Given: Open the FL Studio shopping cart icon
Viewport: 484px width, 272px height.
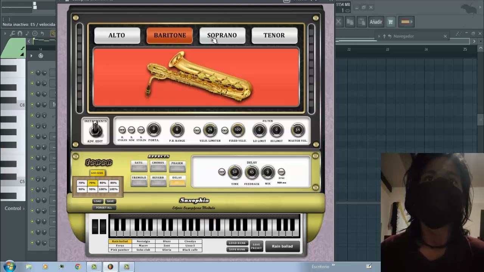Looking at the screenshot, I should click(391, 22).
